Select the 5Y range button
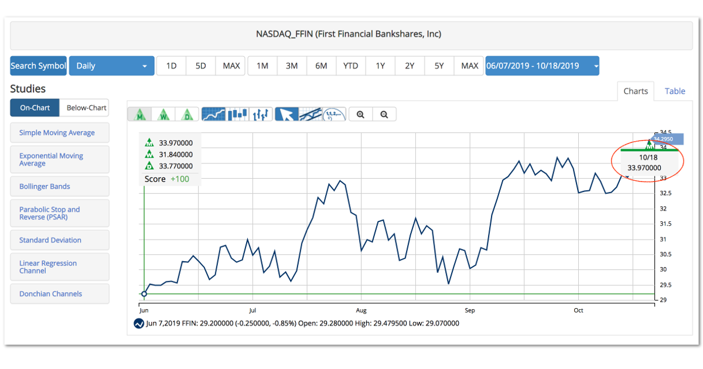This screenshot has width=703, height=369. [x=439, y=66]
